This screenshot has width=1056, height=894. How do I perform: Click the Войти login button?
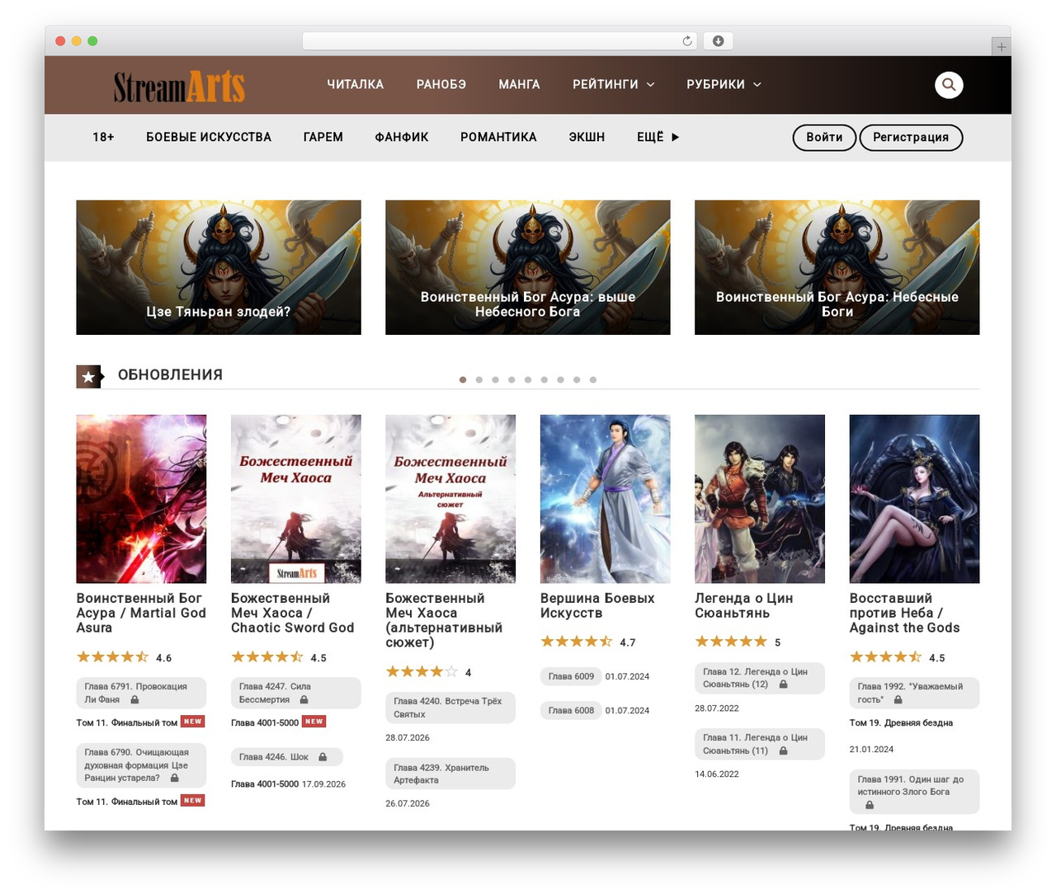click(x=824, y=138)
